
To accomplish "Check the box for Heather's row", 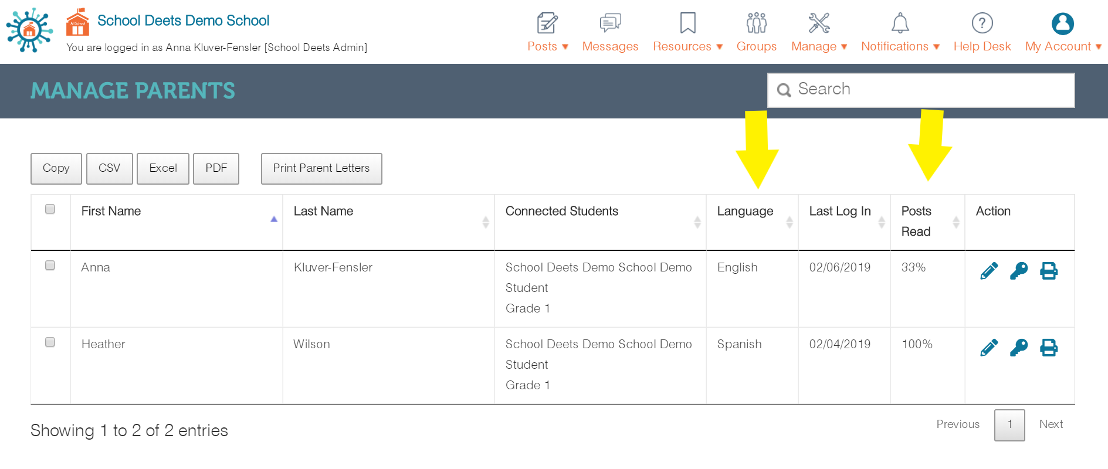I will pos(50,342).
